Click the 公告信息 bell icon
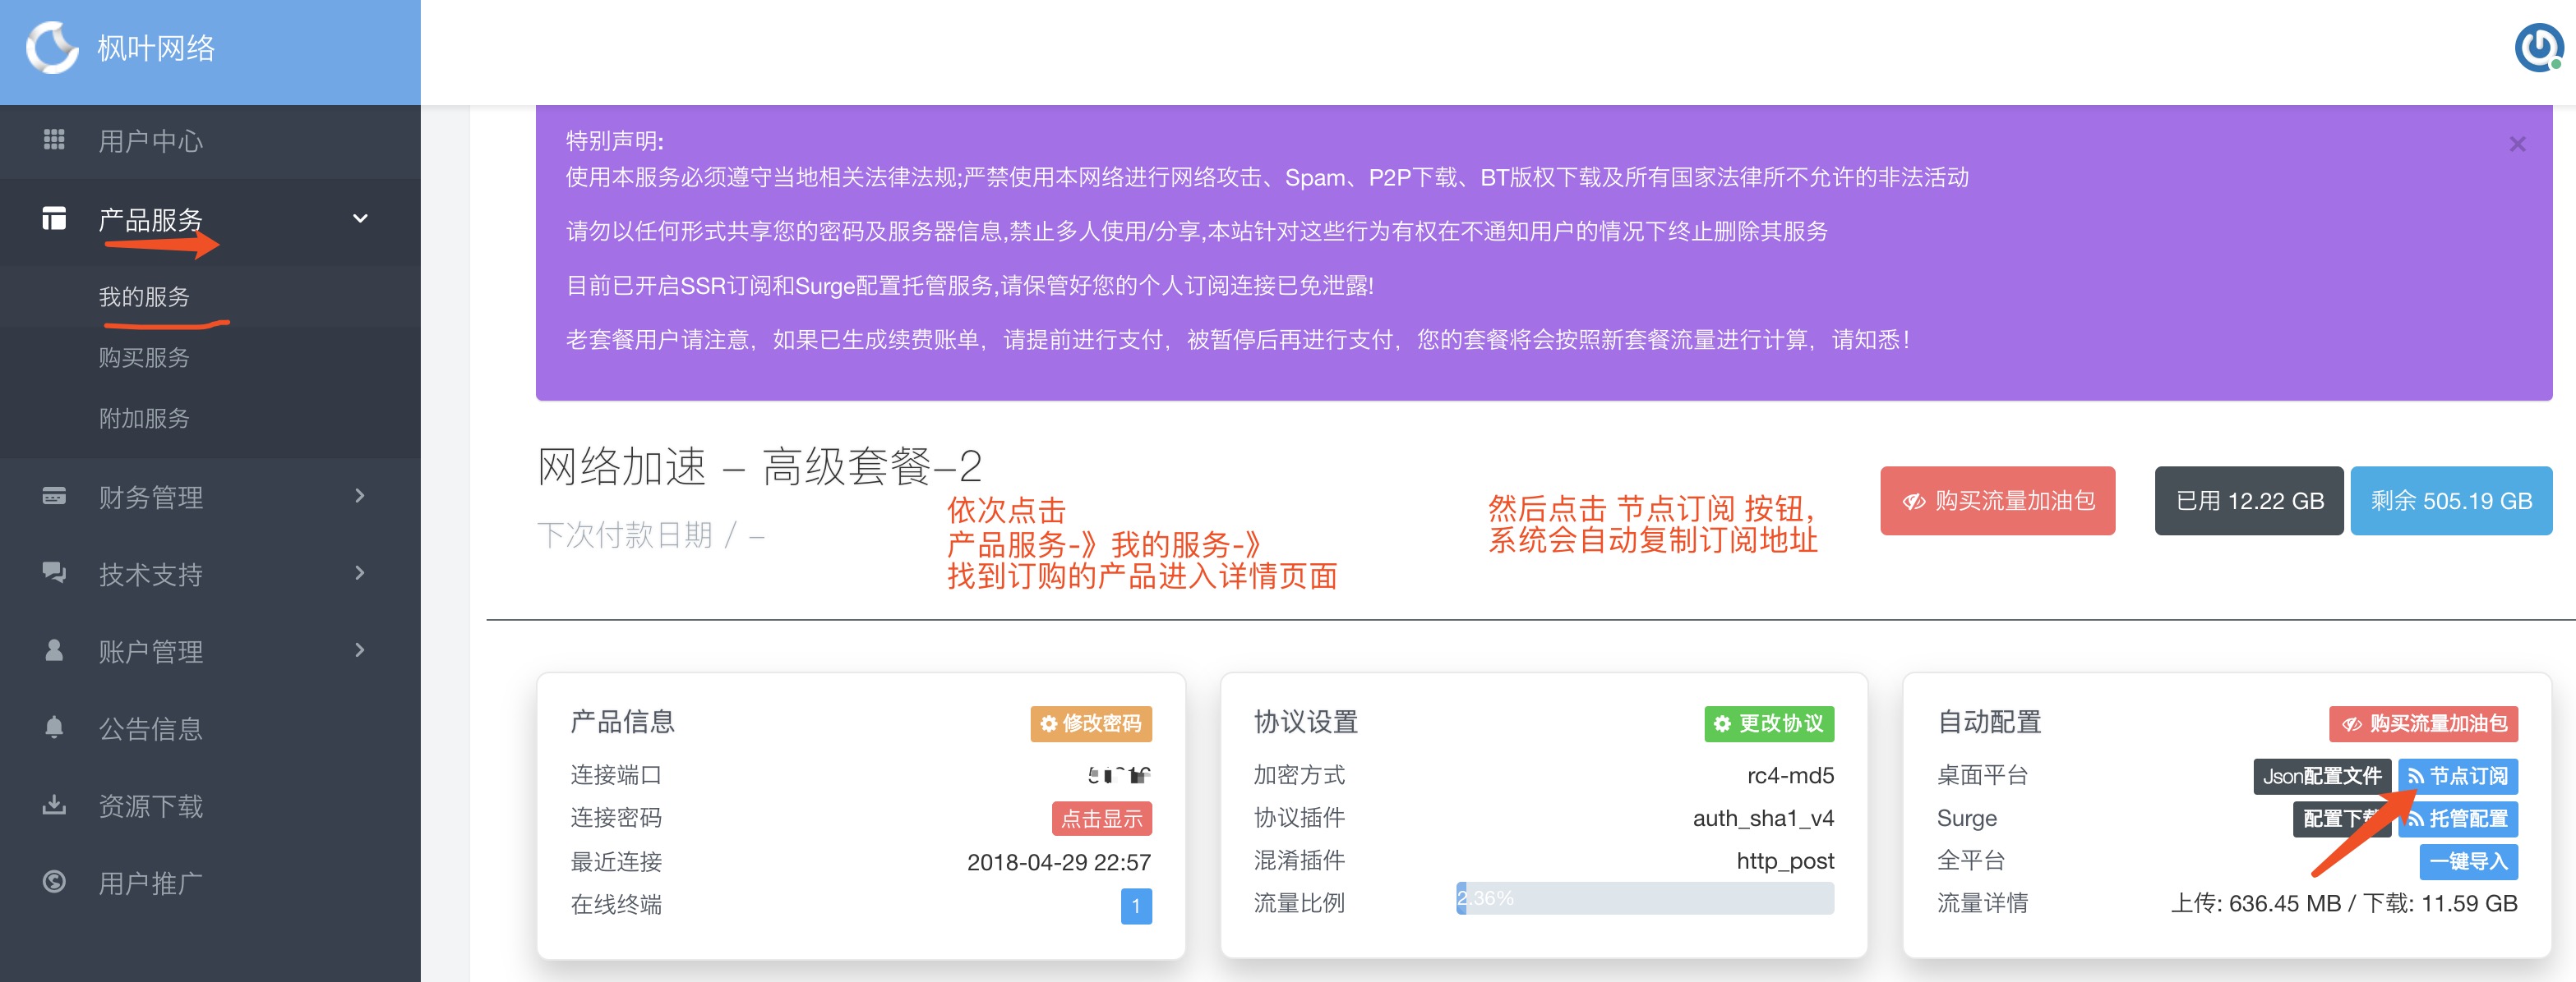 (54, 727)
